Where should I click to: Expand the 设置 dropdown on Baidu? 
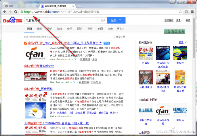tap(179, 20)
